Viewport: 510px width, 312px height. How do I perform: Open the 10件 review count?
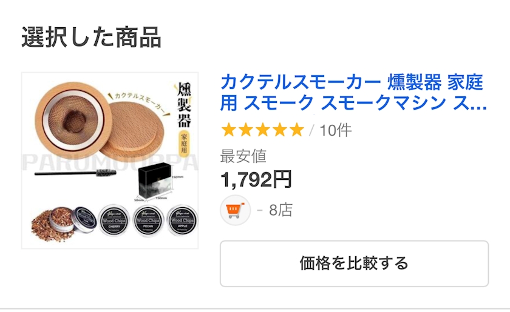tap(336, 130)
